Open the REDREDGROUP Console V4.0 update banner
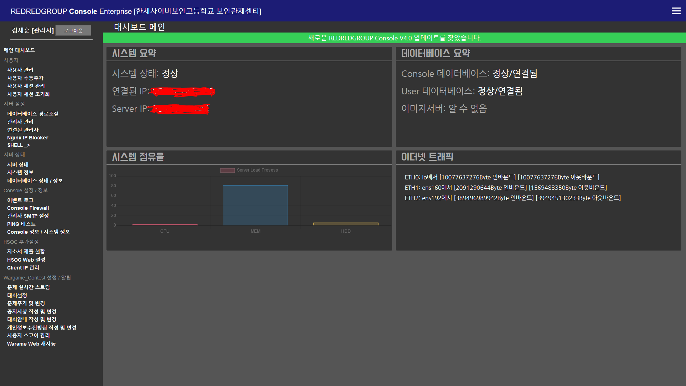The height and width of the screenshot is (386, 686). coord(394,38)
